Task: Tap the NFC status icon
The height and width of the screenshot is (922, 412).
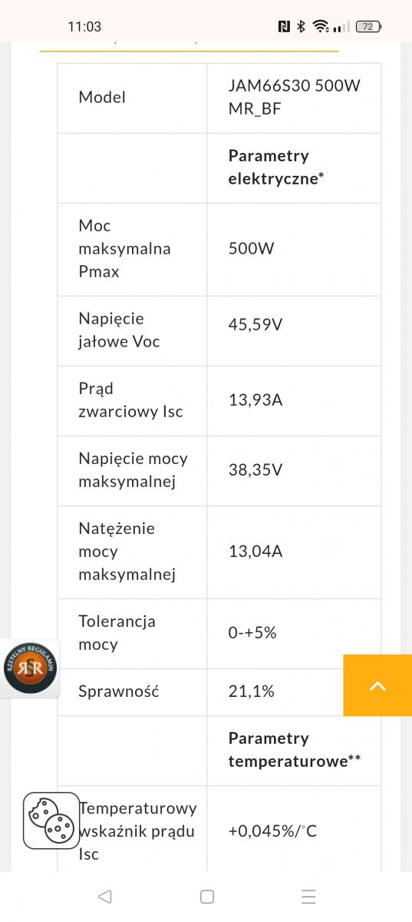Action: pos(285,26)
